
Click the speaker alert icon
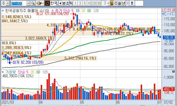click(39, 3)
